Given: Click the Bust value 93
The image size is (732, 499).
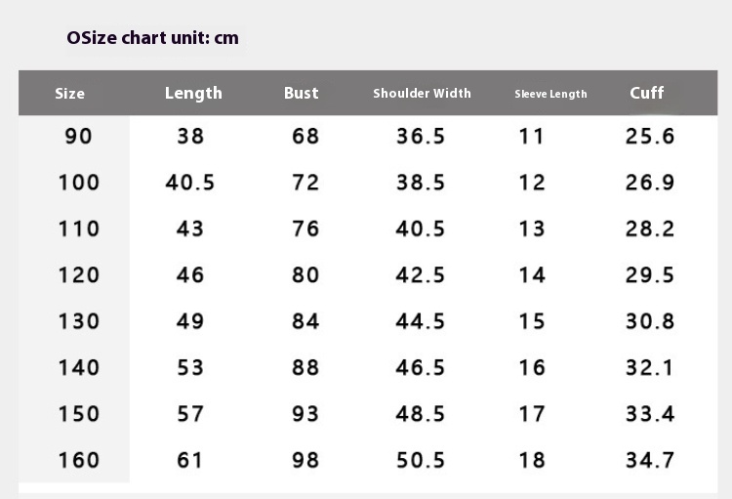Looking at the screenshot, I should coord(305,414).
